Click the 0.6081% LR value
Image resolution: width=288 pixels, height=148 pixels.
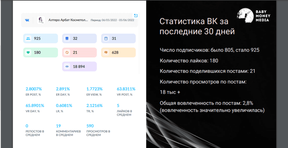pyautogui.click(x=64, y=105)
